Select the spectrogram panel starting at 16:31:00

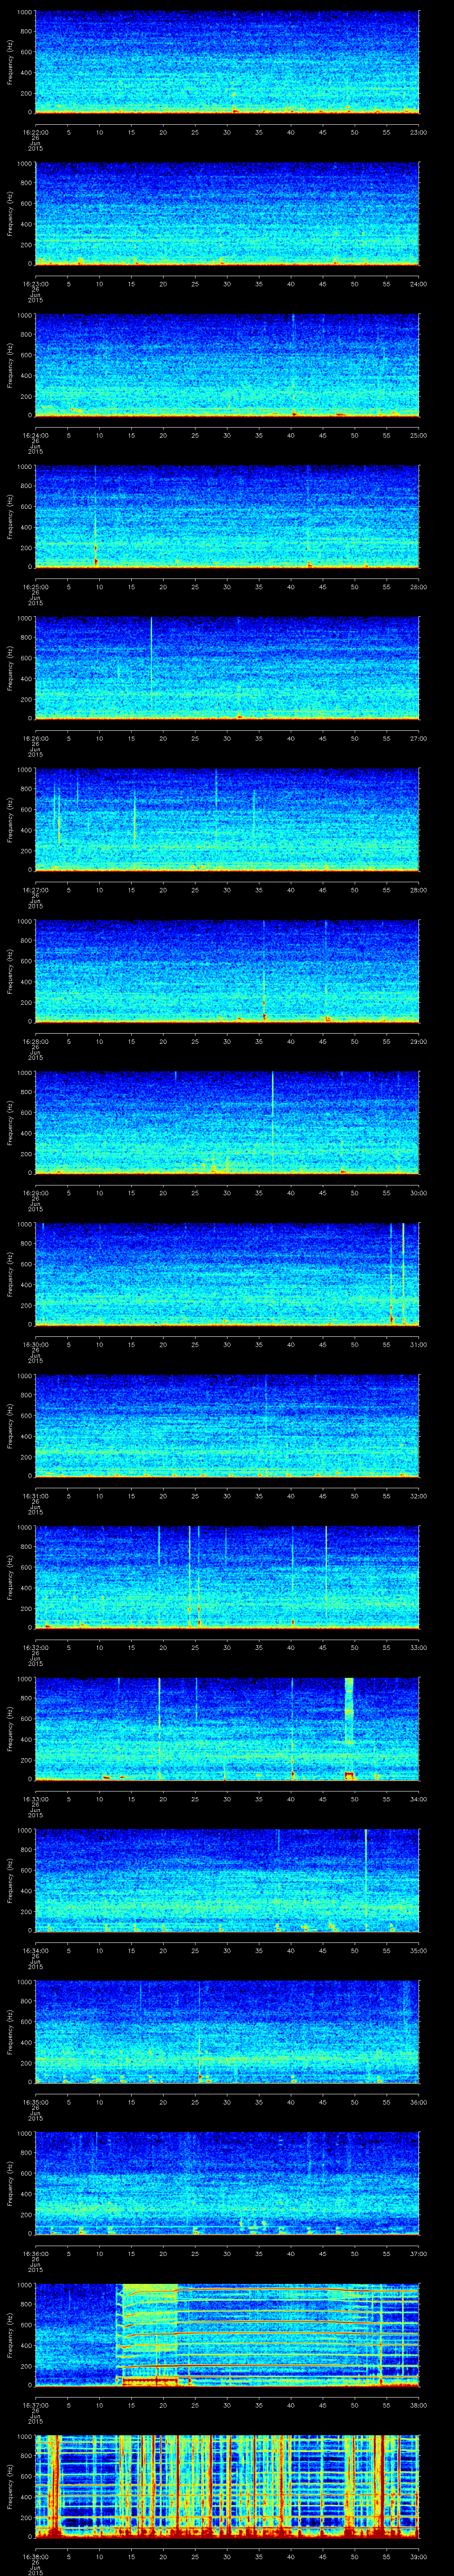227,1426
